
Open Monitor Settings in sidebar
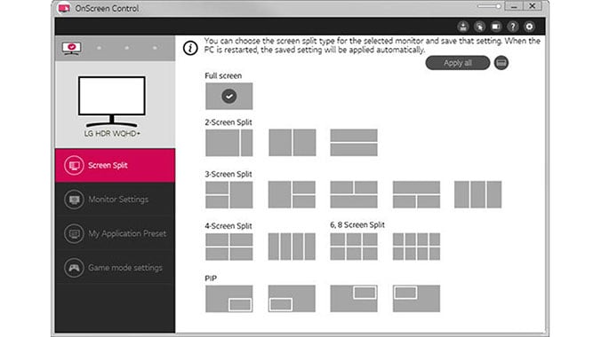pos(115,200)
